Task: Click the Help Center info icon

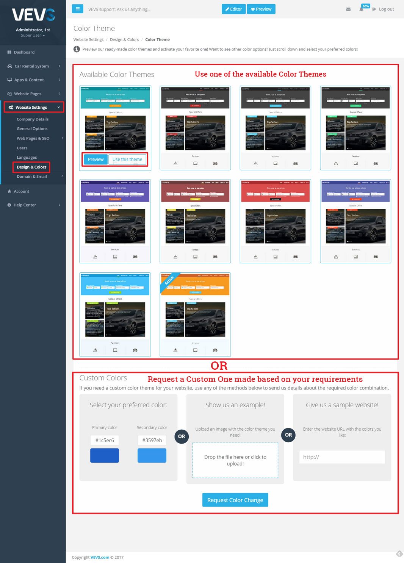Action: coord(9,205)
